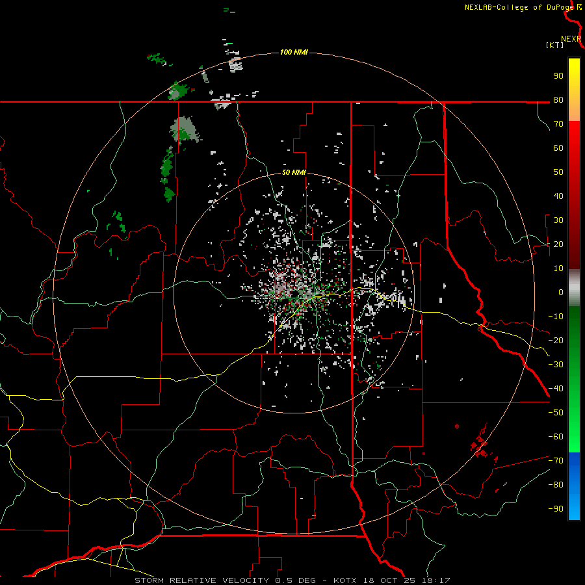Click the red echo cluster southeast of radar
Image resolution: width=585 pixels, height=585 pixels.
[x=480, y=445]
